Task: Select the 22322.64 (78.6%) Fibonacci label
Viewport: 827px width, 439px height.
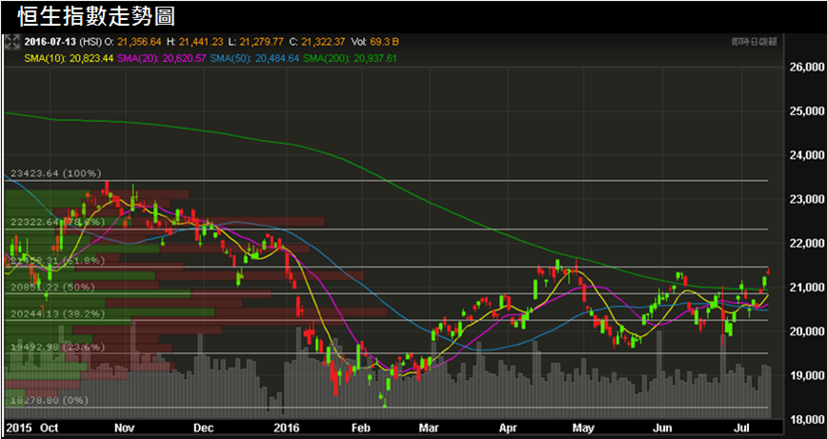Action: coord(57,223)
